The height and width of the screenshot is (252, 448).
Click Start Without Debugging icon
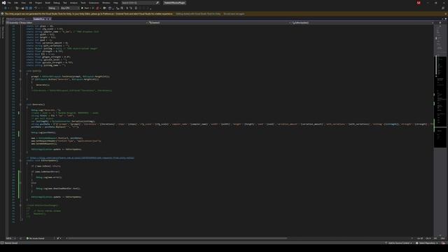(x=93, y=8)
